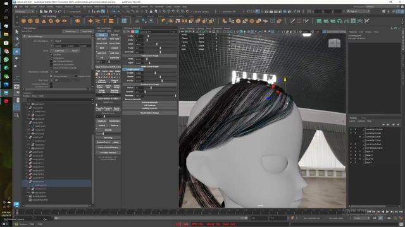Create a polygon disc from the shelf
This screenshot has width=405, height=227.
tap(65, 21)
